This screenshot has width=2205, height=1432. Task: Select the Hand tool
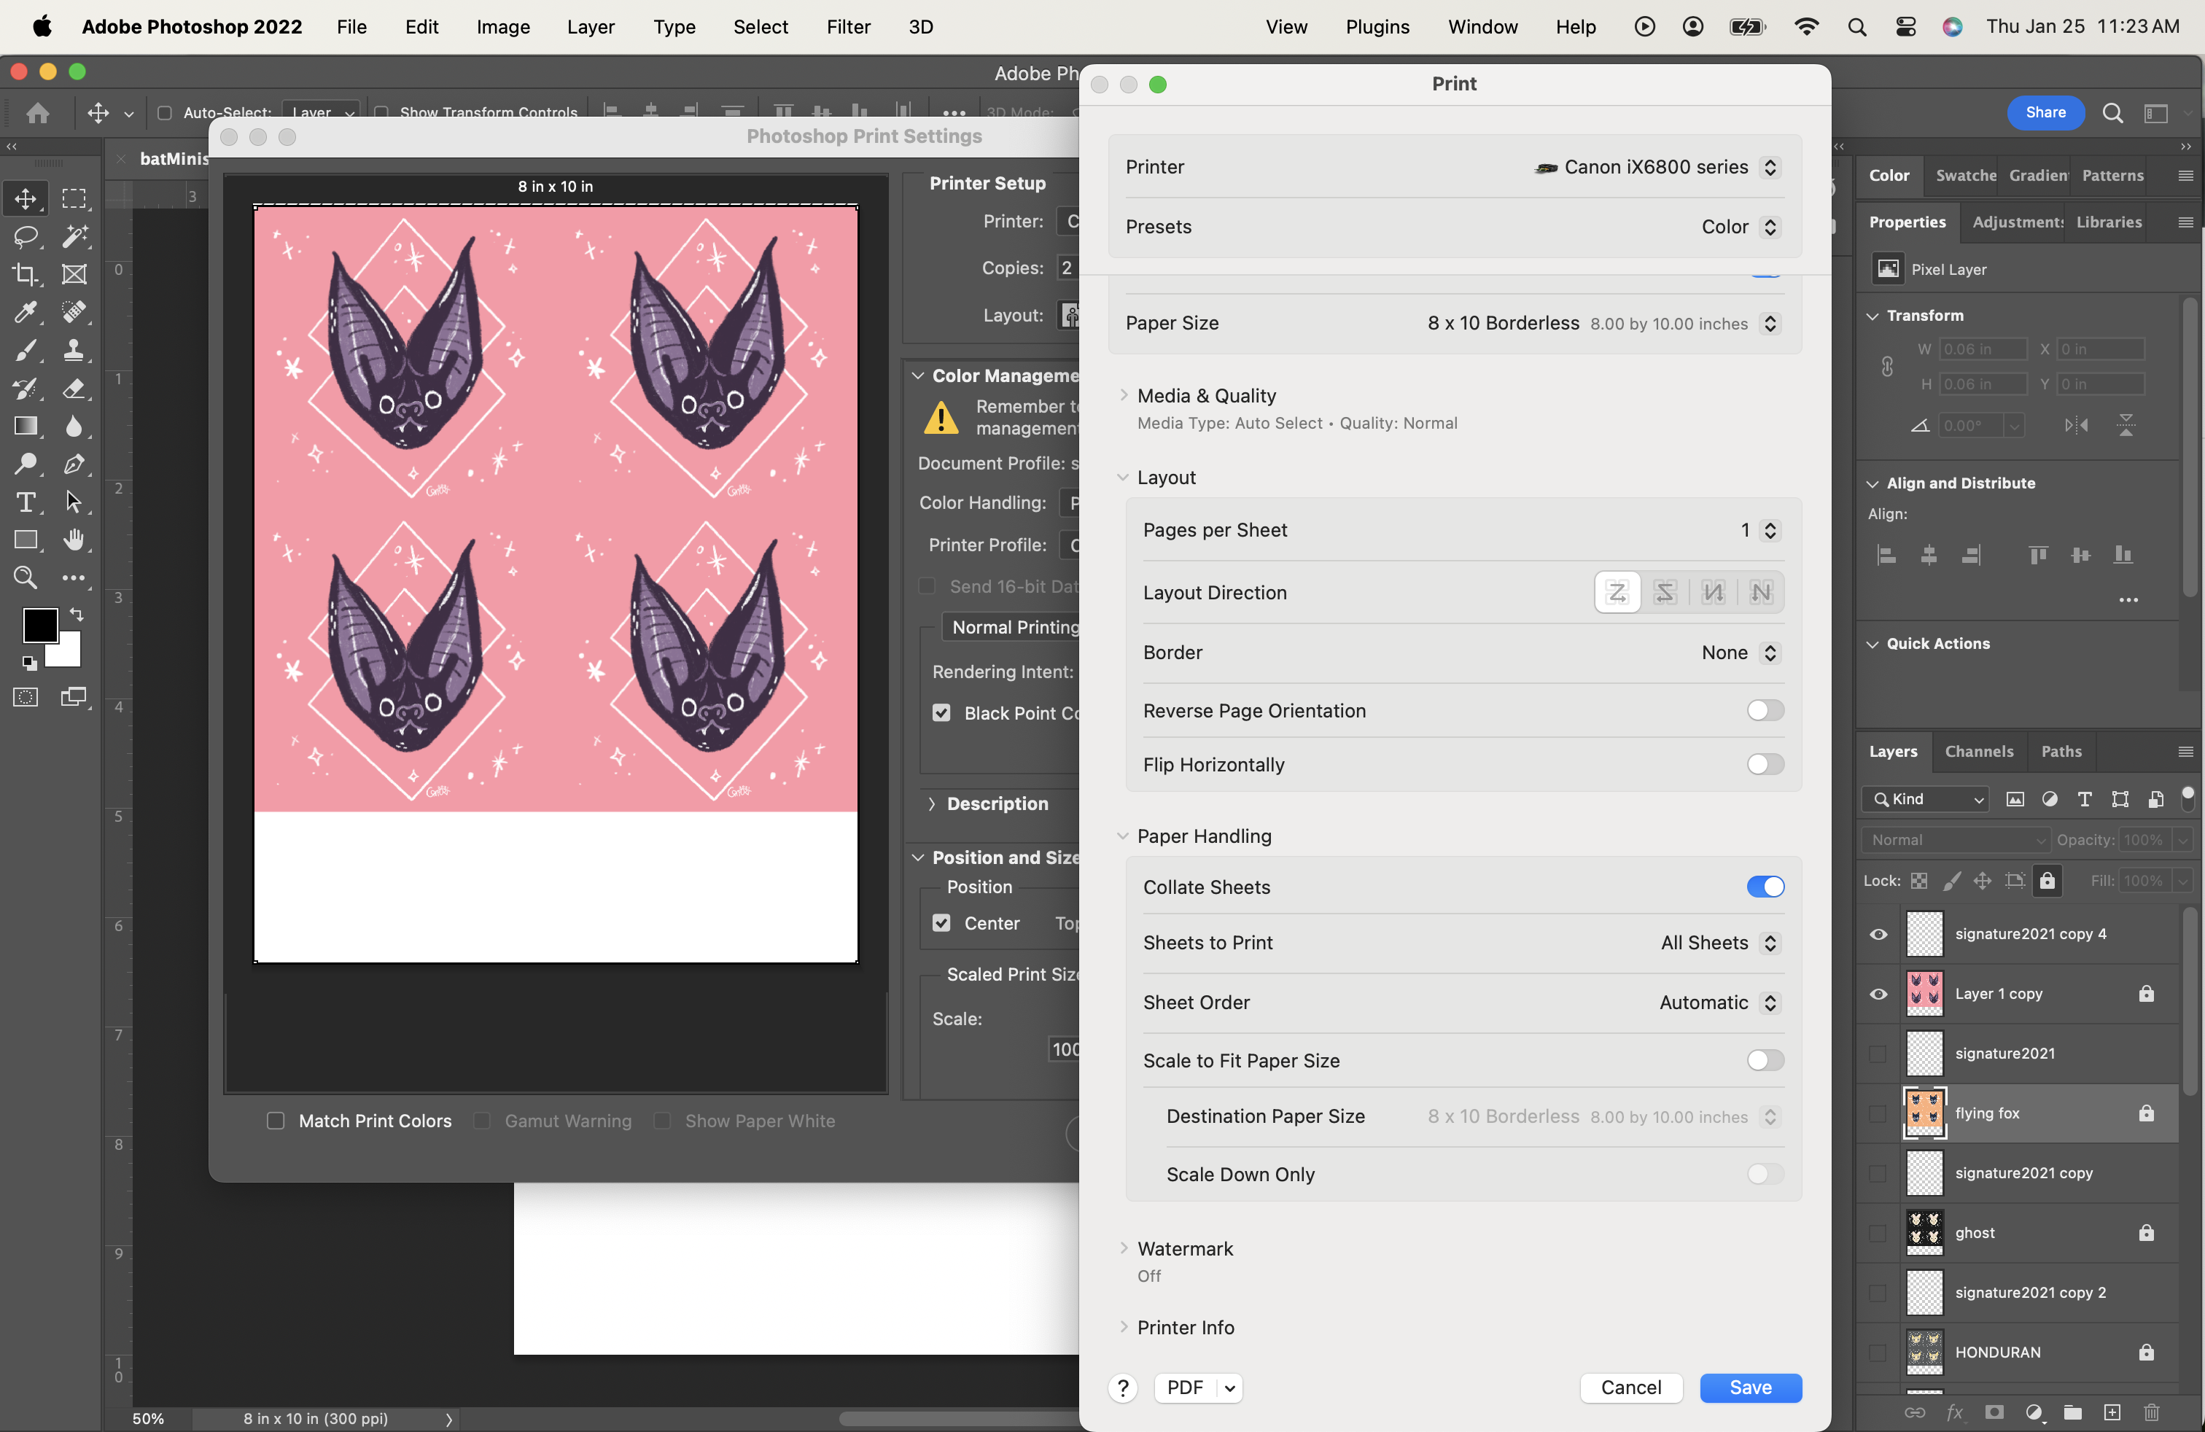coord(74,540)
